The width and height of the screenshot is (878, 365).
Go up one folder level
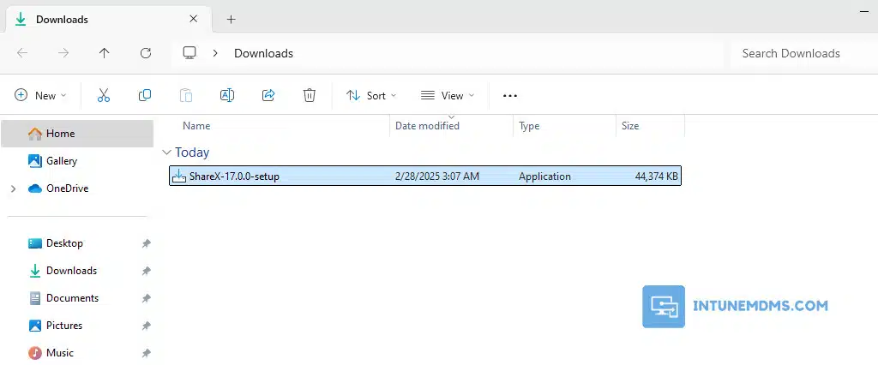point(104,53)
